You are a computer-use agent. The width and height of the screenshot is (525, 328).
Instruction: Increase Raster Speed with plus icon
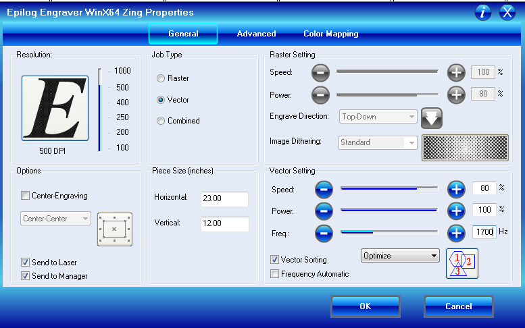(456, 73)
